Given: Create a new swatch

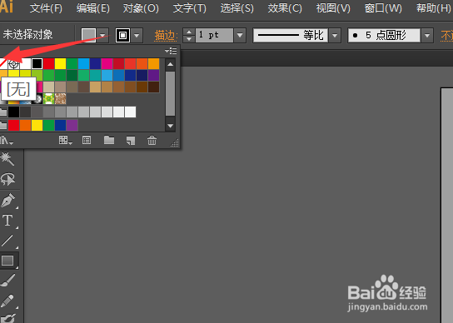Looking at the screenshot, I should [131, 141].
